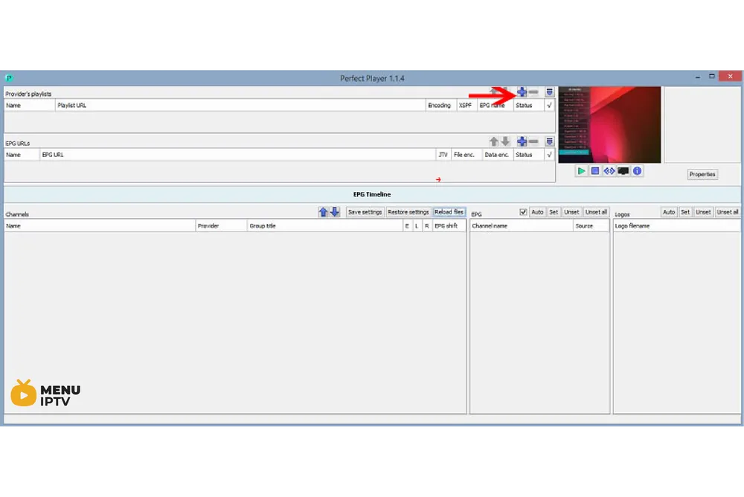Close the Perfect Player window
Viewport: 744px width, 497px height.
click(730, 77)
